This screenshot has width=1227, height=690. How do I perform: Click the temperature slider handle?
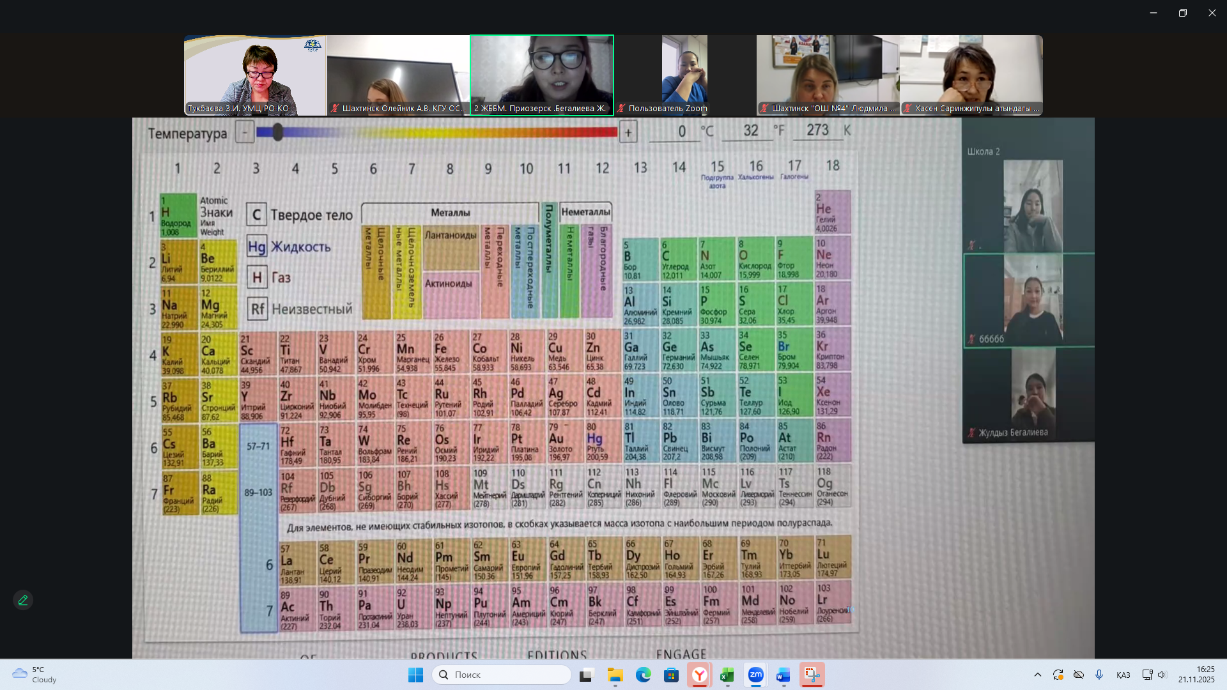point(277,132)
